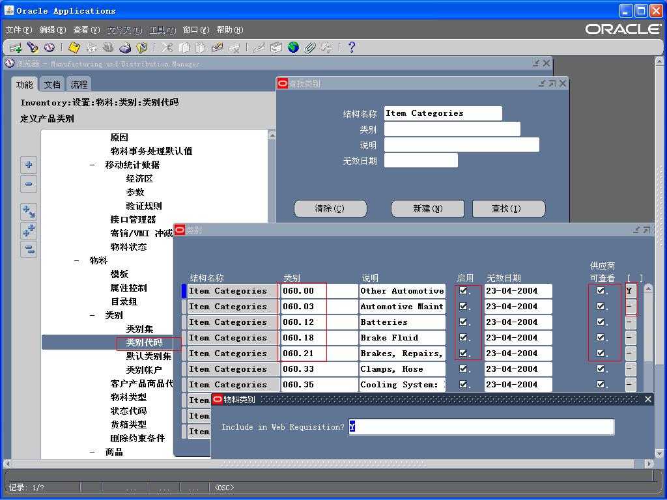Image resolution: width=667 pixels, height=500 pixels.
Task: Click the 无效日期 field in 查找类别
Action: [421, 161]
